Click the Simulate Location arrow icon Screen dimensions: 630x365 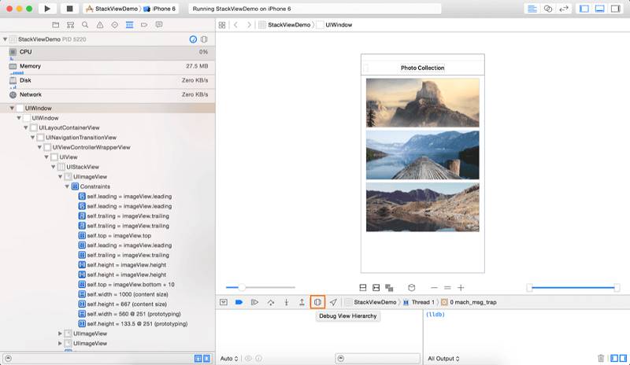(333, 302)
